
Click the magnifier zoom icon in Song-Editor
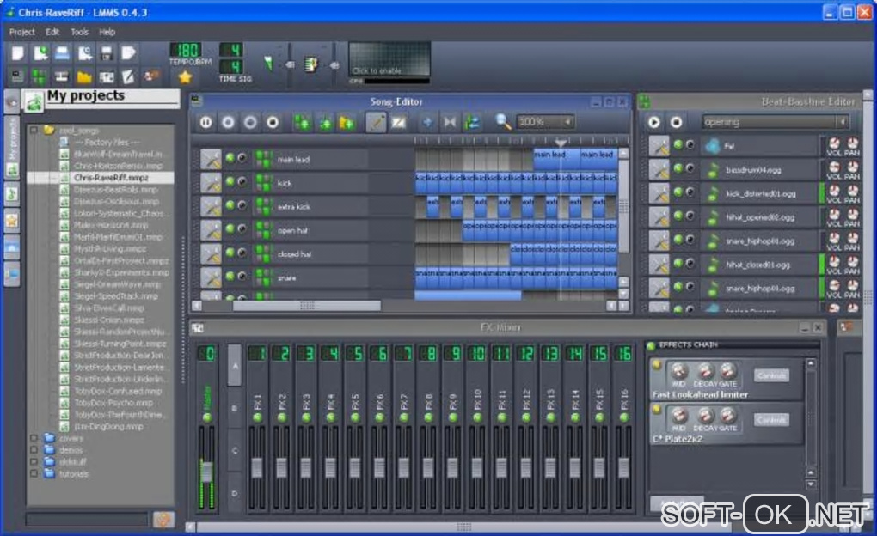[505, 122]
